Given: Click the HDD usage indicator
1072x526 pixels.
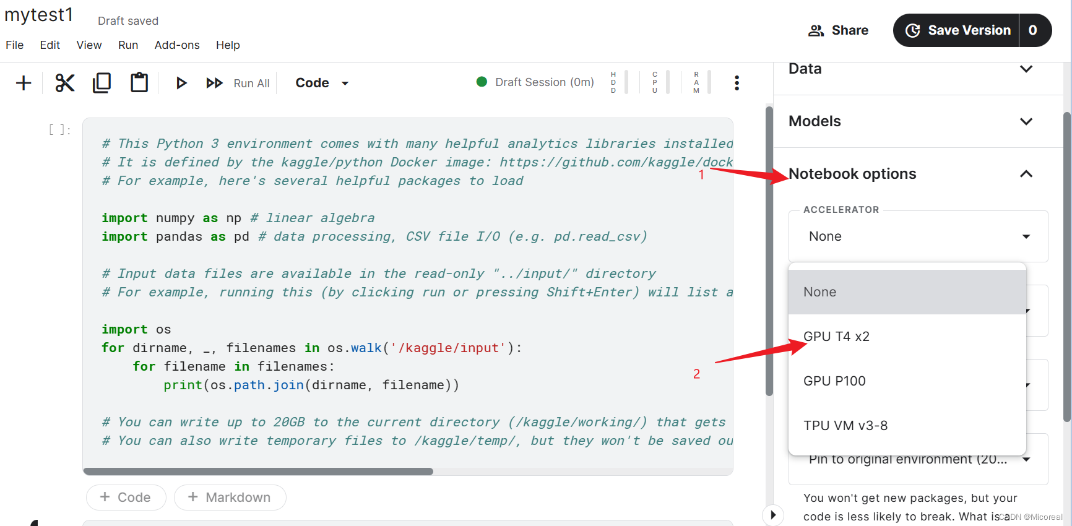Looking at the screenshot, I should [x=619, y=82].
